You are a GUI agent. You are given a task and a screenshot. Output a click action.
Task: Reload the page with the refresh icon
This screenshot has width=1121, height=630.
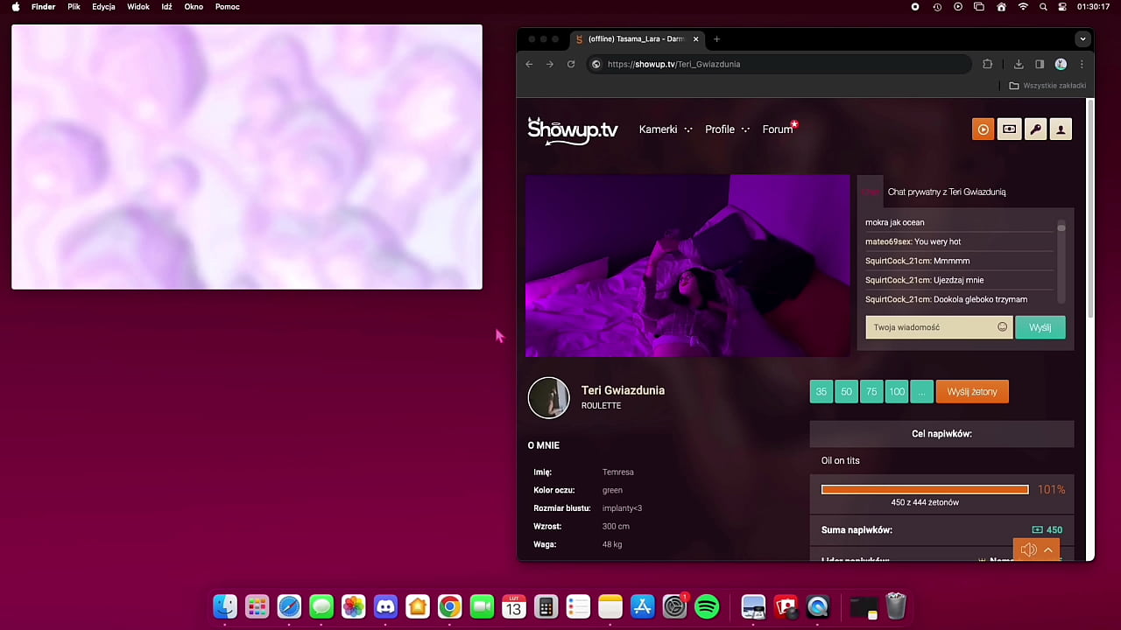(x=571, y=64)
